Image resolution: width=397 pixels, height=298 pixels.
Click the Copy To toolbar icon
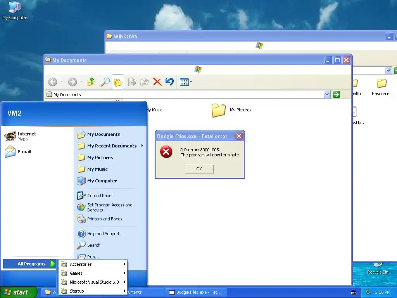click(145, 82)
